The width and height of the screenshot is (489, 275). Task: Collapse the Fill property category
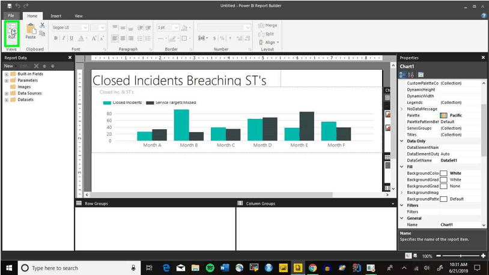coord(402,167)
